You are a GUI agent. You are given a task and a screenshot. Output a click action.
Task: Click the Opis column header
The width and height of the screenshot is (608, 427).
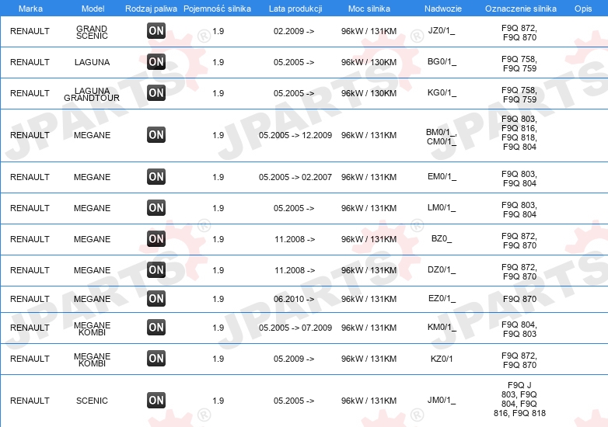coord(583,9)
